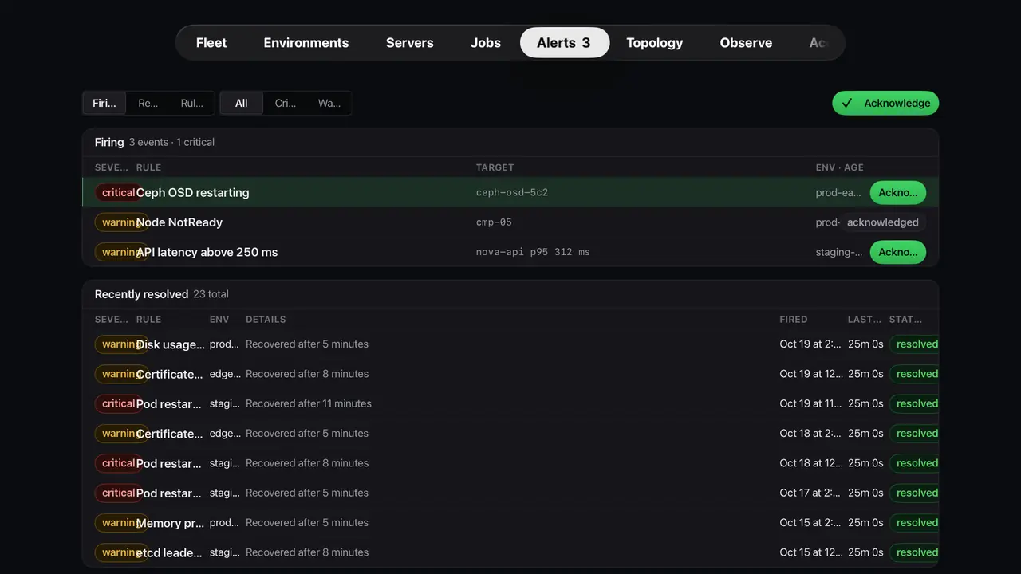Click target cmp-05
This screenshot has width=1021, height=574.
coord(494,222)
